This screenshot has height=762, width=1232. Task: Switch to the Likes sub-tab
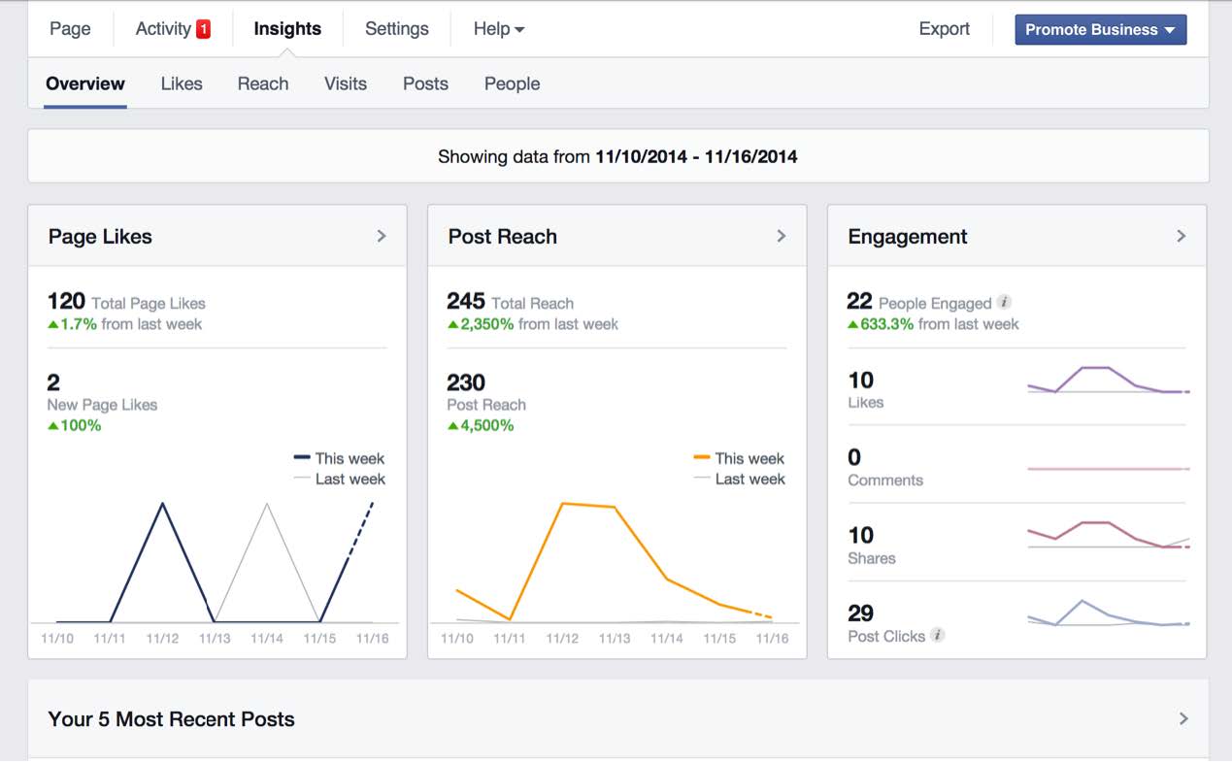coord(182,83)
